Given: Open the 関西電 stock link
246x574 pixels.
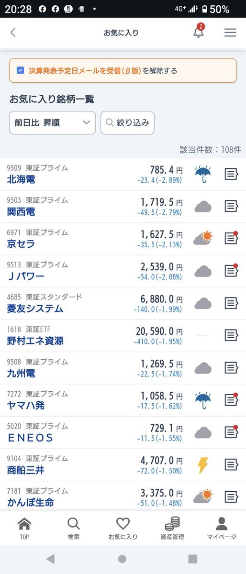Looking at the screenshot, I should tap(21, 211).
